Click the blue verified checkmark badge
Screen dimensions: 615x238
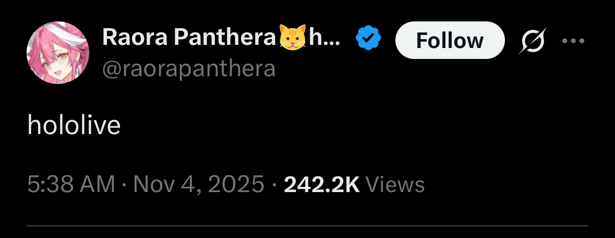pyautogui.click(x=368, y=38)
